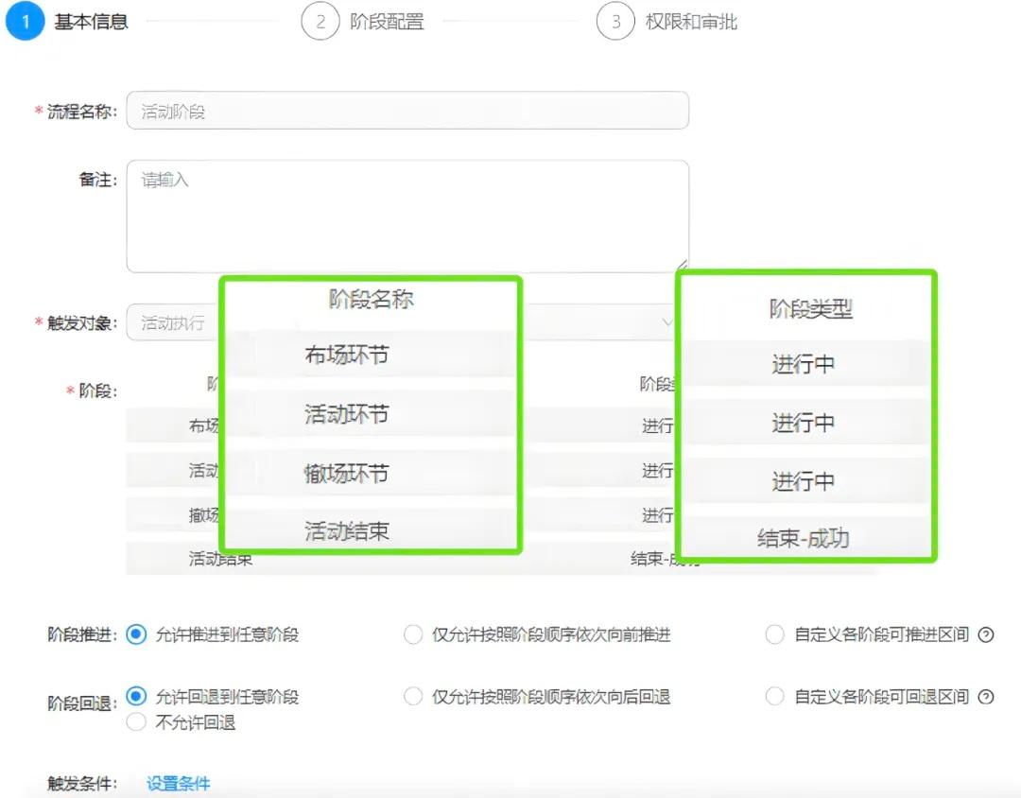1021x798 pixels.
Task: Open help icon beside 自定义各阶段可回退区间
Action: tap(985, 697)
